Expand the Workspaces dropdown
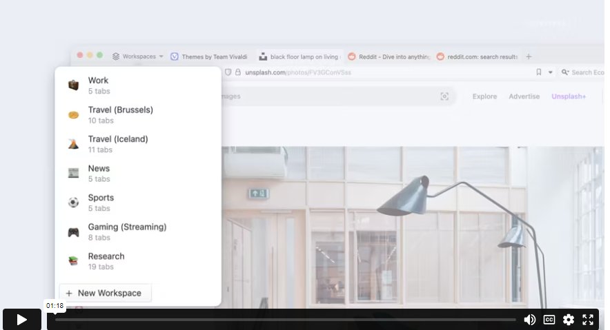 (139, 56)
